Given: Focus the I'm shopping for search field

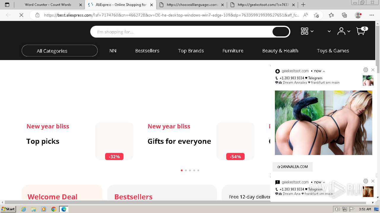Looking at the screenshot, I should [x=181, y=32].
